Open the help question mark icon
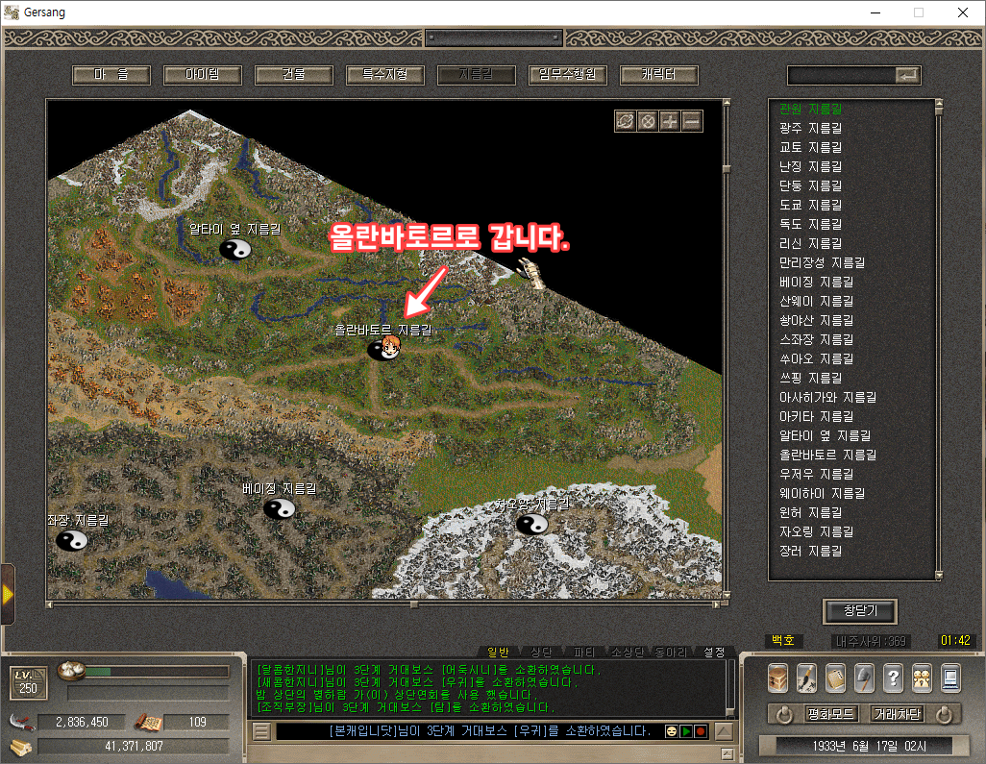The width and height of the screenshot is (986, 764). click(893, 678)
